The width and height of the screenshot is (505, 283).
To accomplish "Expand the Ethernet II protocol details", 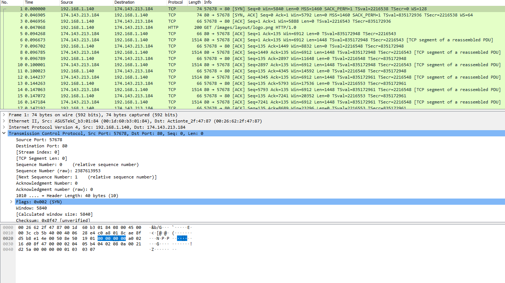I will pyautogui.click(x=4, y=121).
